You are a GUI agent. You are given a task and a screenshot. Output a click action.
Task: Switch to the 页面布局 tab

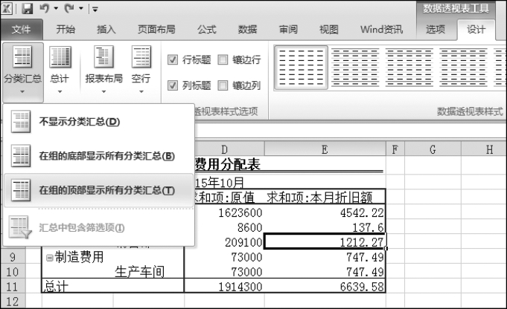coord(156,30)
